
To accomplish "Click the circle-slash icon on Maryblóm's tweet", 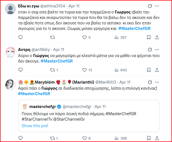I will 150,82.
